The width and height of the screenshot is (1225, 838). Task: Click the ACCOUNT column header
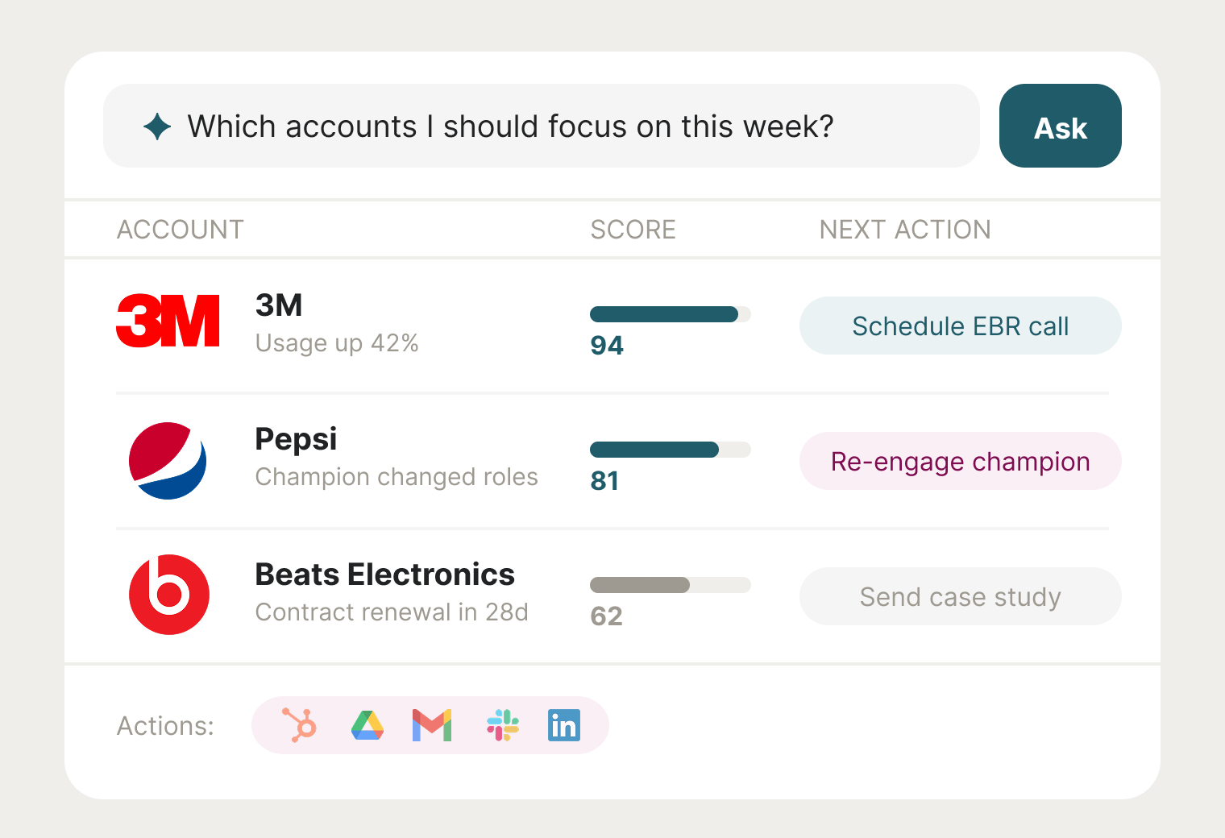(180, 229)
